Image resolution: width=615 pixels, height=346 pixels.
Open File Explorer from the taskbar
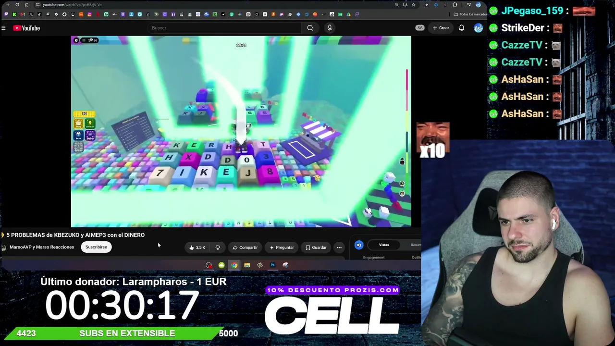[247, 265]
